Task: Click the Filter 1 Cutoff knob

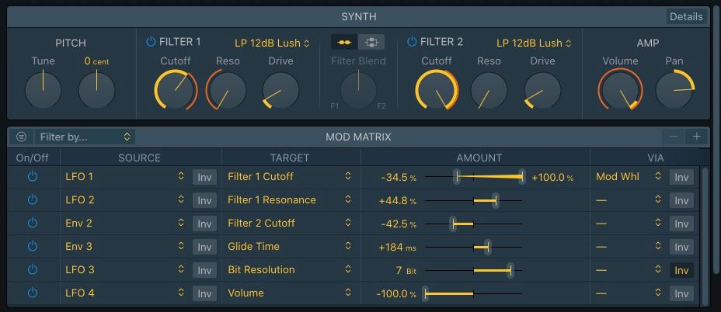Action: [173, 90]
